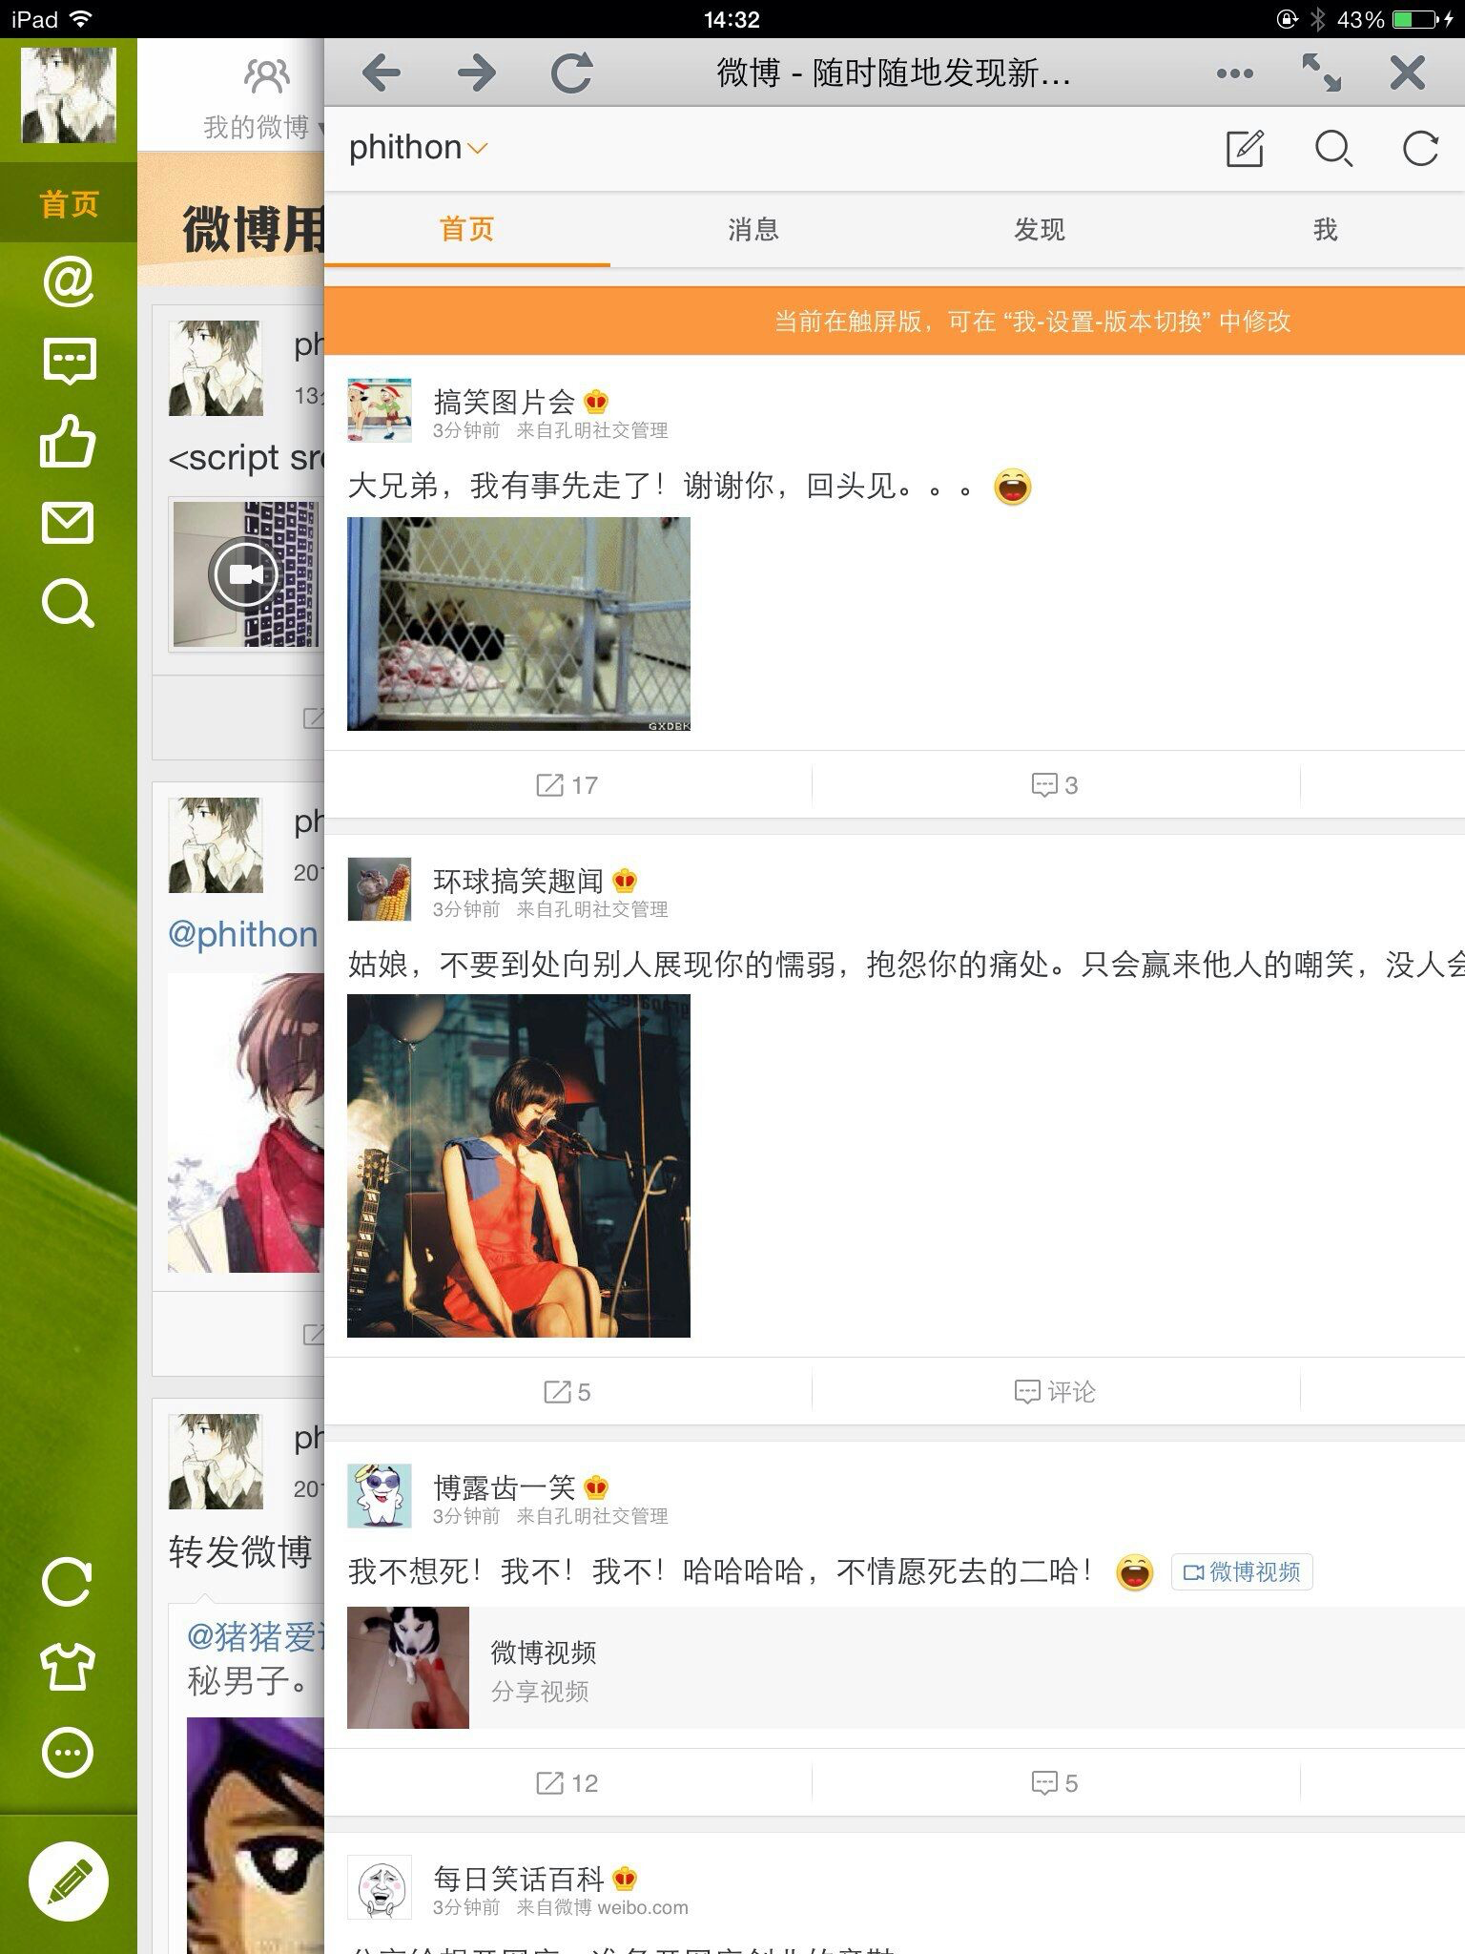Click 来自微博 weibo.com source text
Viewport: 1465px width, 1954px height.
click(x=602, y=1907)
